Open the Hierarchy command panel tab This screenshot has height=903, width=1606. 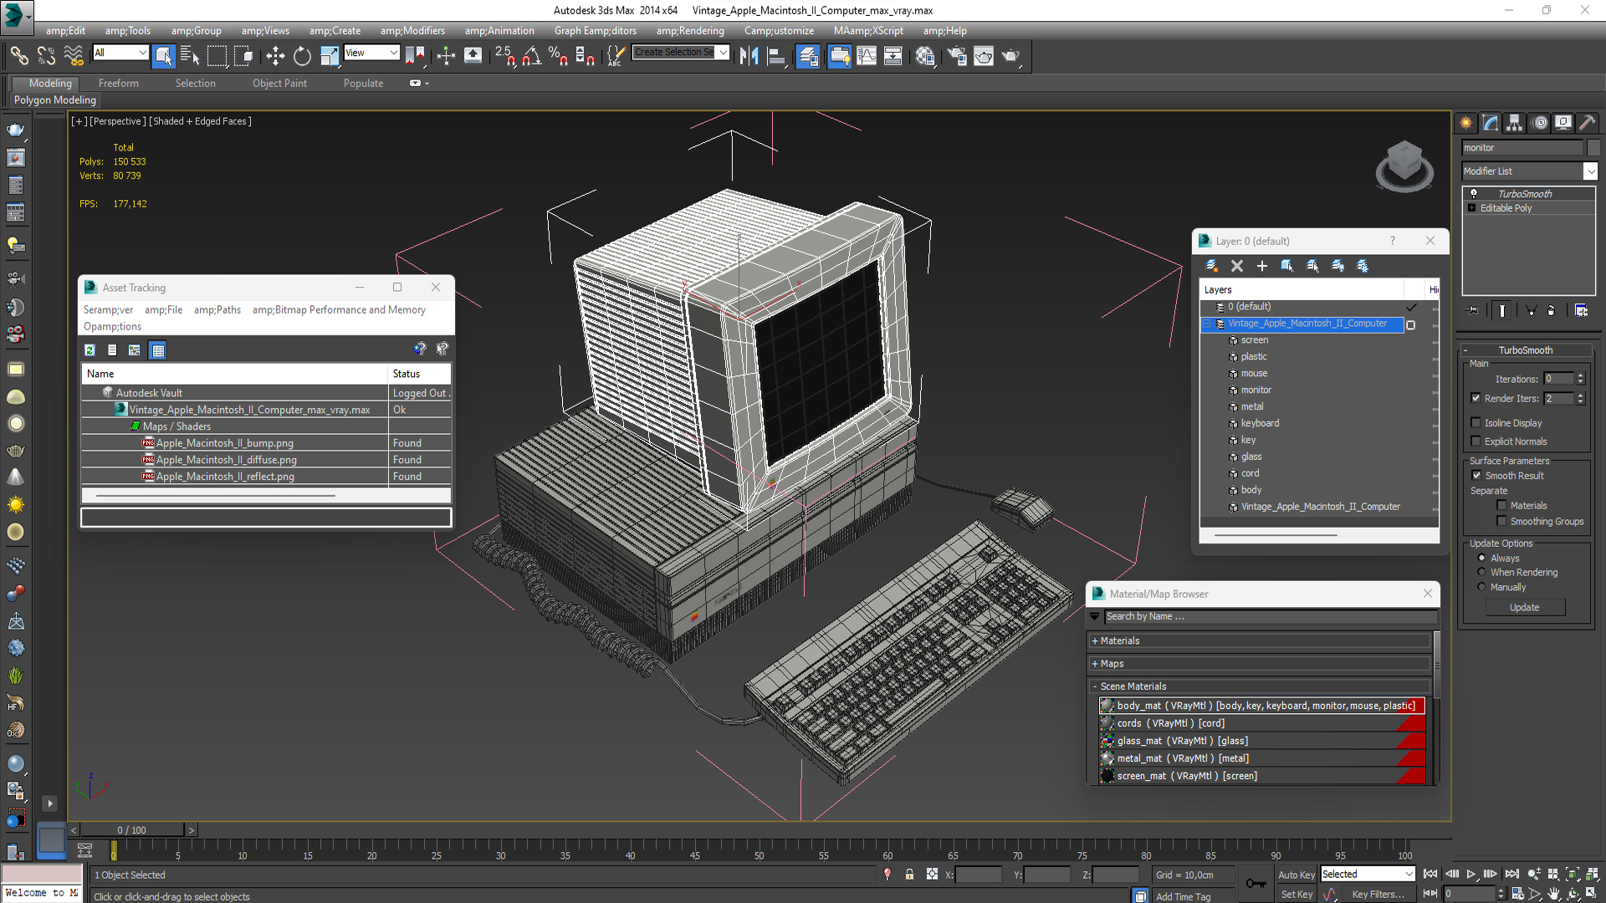pyautogui.click(x=1514, y=123)
